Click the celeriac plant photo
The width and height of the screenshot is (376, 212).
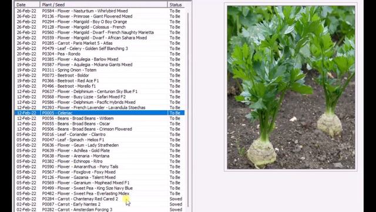(291, 88)
